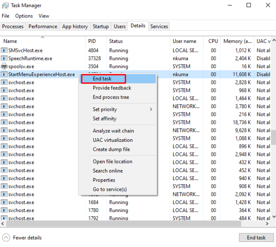The height and width of the screenshot is (247, 276).
Task: Expand the Set priority submenu
Action: click(118, 109)
